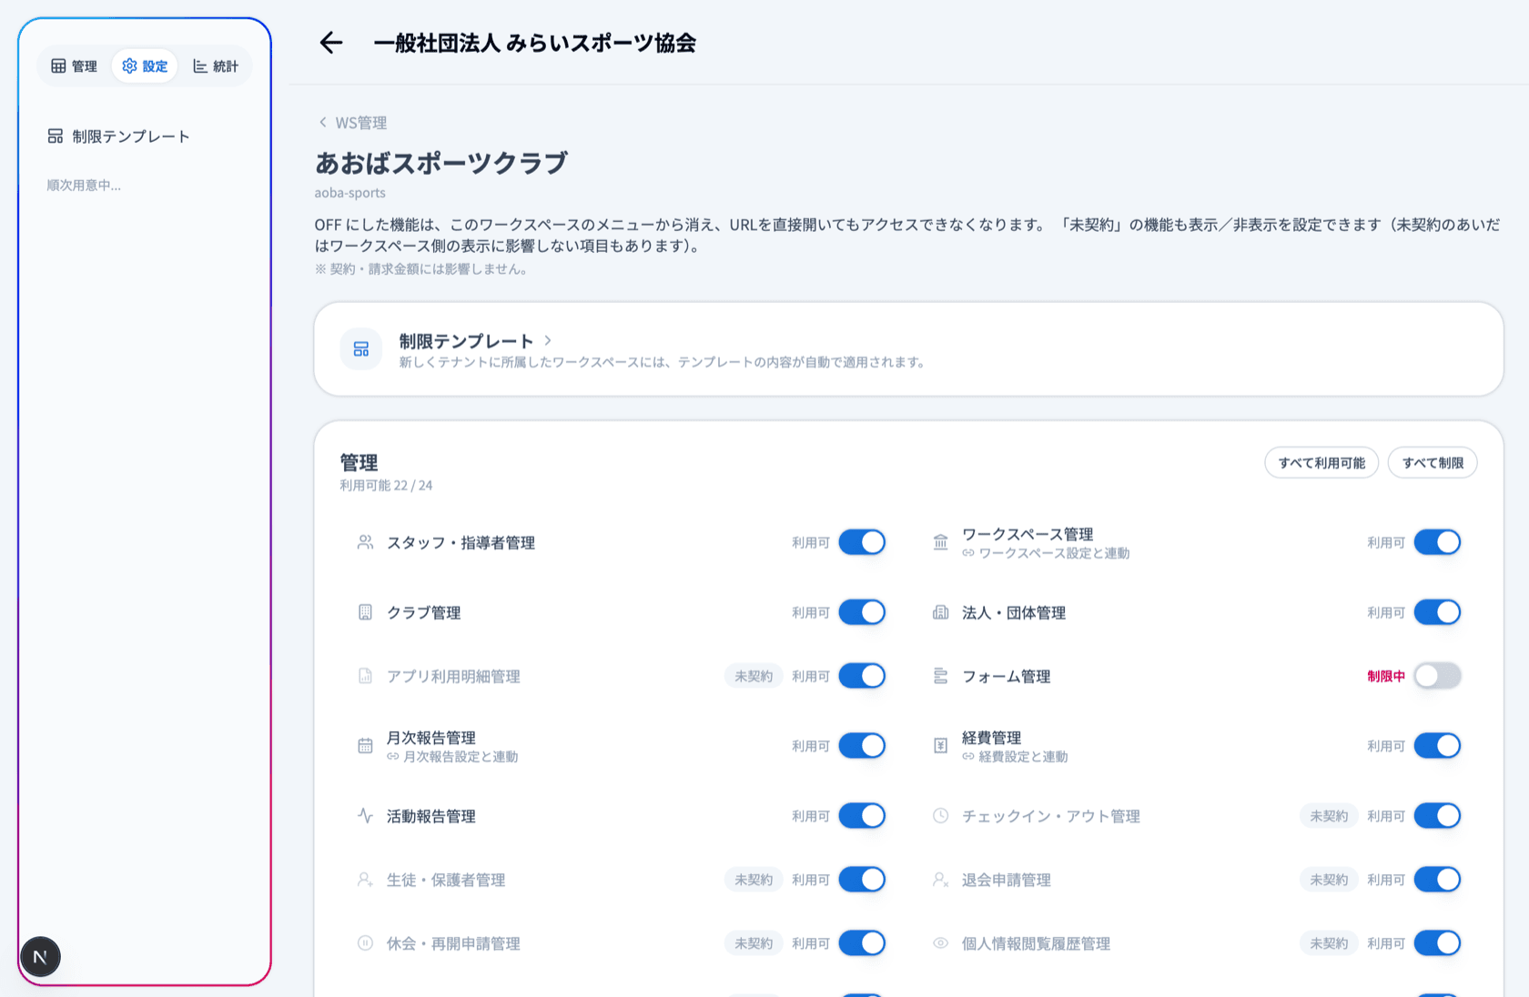
Task: Switch to the 管理 tab
Action: tap(74, 66)
